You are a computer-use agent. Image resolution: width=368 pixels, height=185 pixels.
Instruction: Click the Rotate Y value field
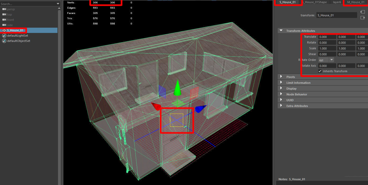[x=346, y=43]
